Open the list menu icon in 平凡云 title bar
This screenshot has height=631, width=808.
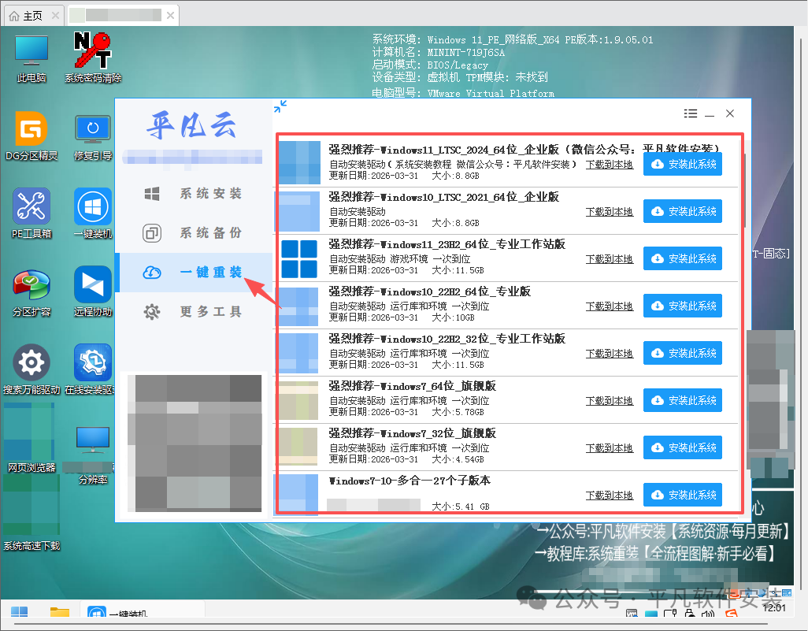(x=691, y=113)
